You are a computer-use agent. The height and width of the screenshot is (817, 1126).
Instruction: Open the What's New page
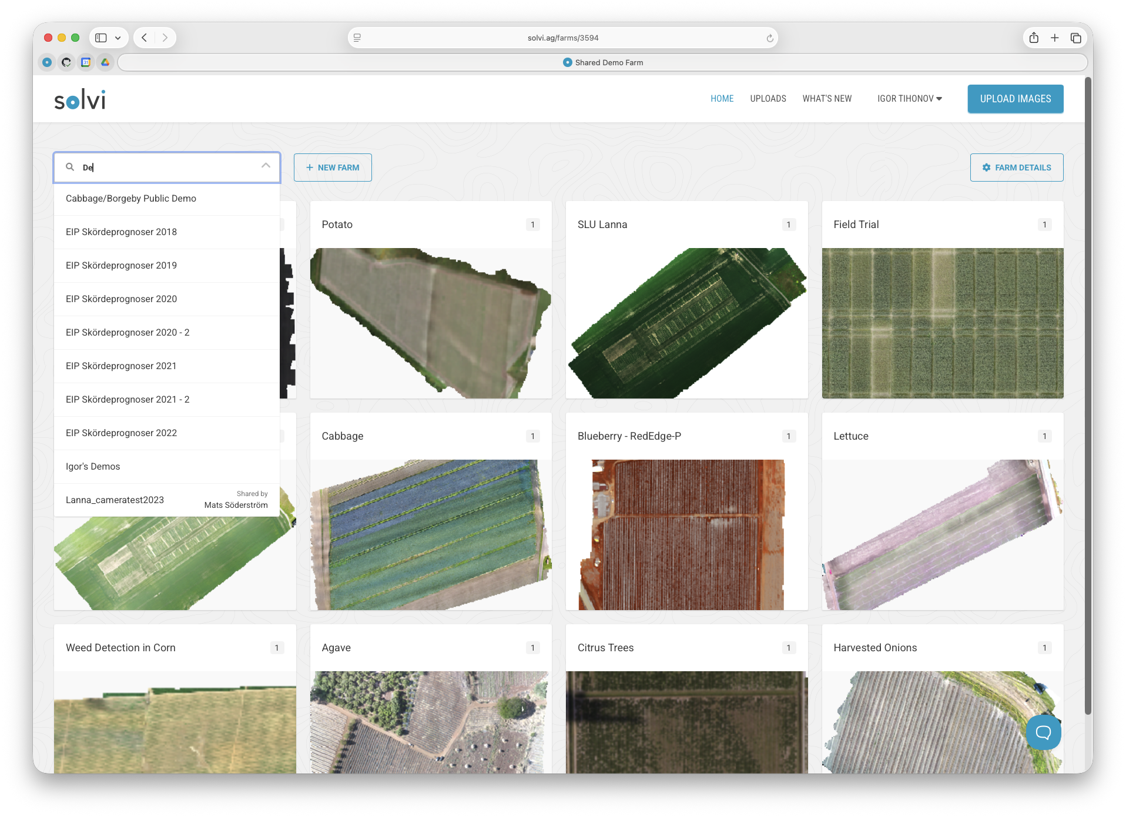point(826,99)
